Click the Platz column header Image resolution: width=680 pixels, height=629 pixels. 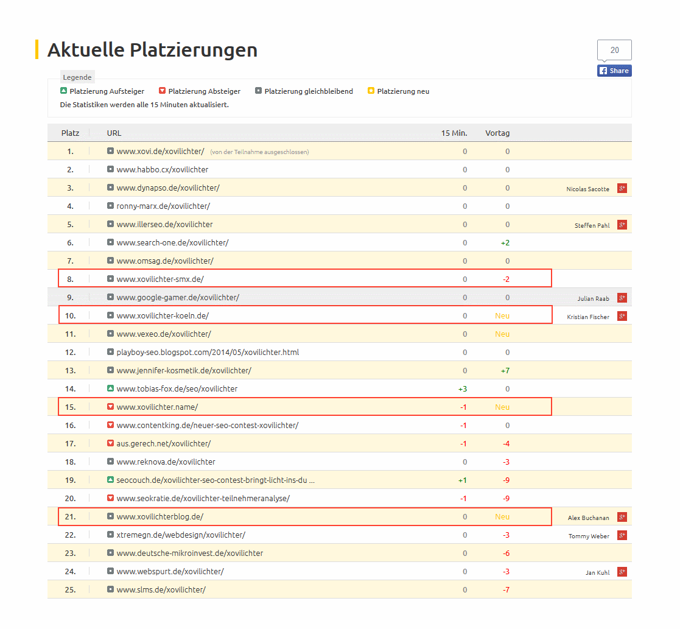click(70, 133)
